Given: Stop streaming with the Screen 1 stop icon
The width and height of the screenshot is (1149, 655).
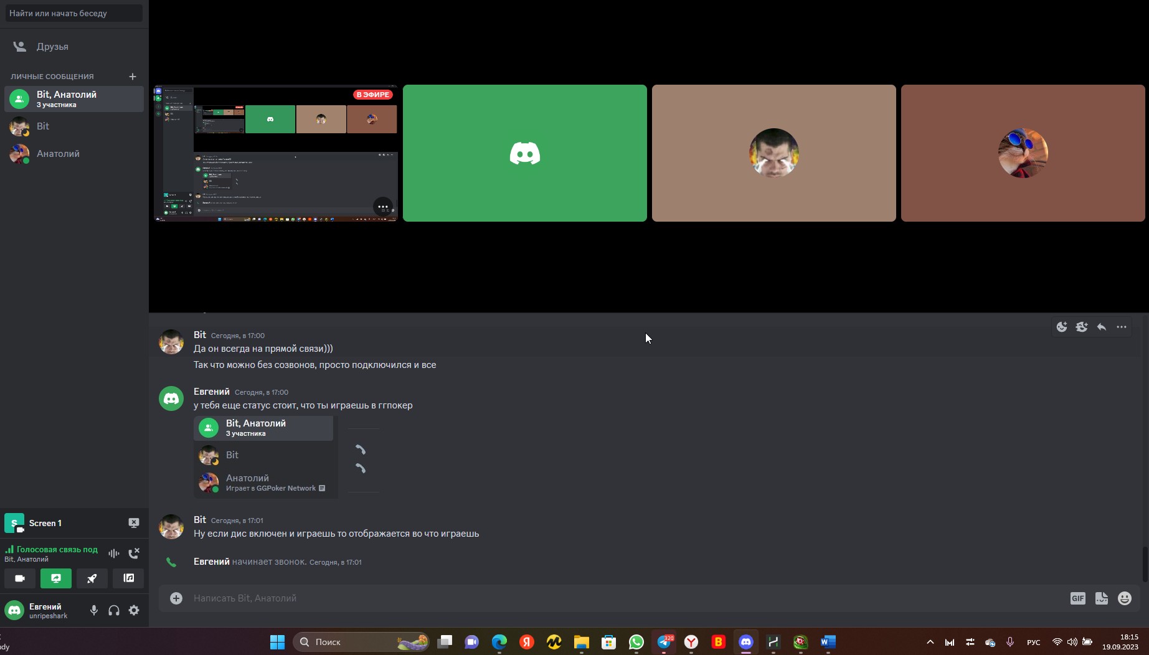Looking at the screenshot, I should point(133,523).
